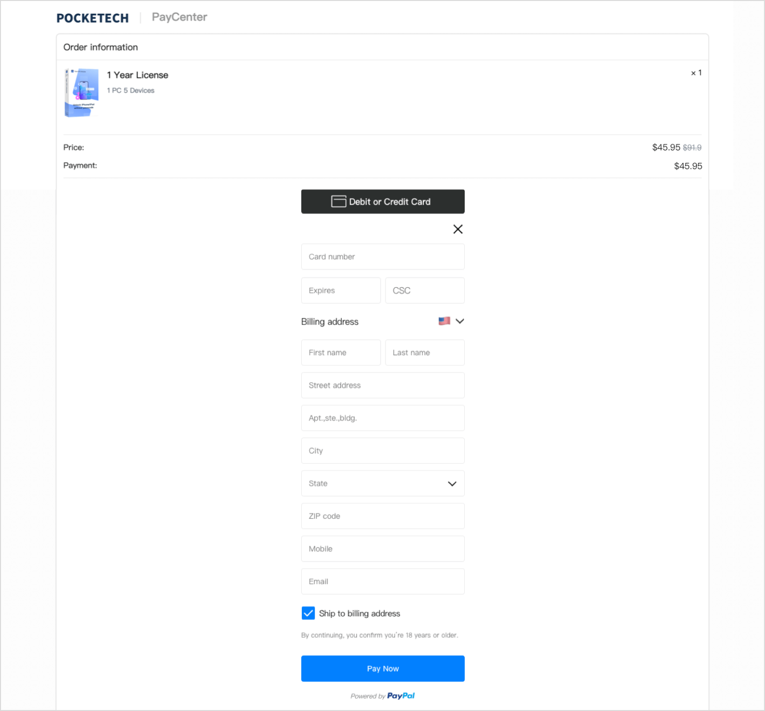Screen dimensions: 765x711
Task: Click the Pay Now button
Action: [x=382, y=668]
